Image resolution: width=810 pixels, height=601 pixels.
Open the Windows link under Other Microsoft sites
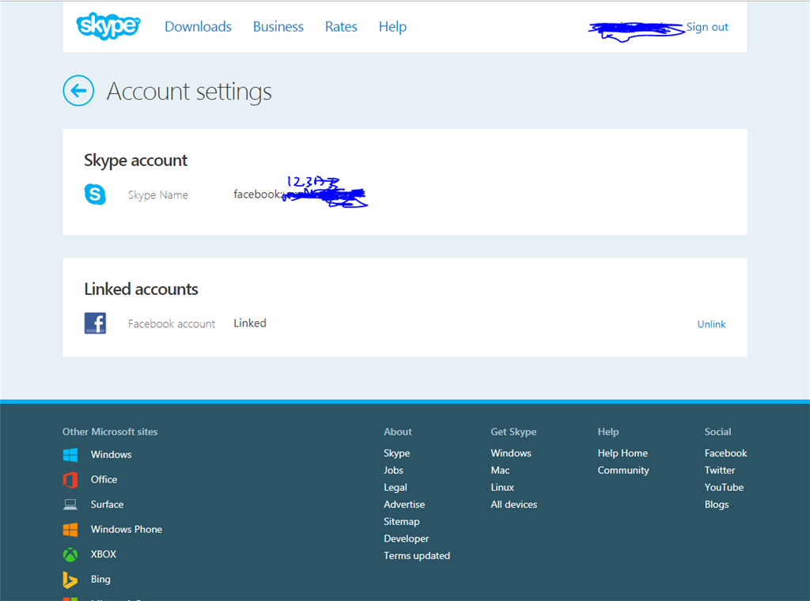[111, 455]
